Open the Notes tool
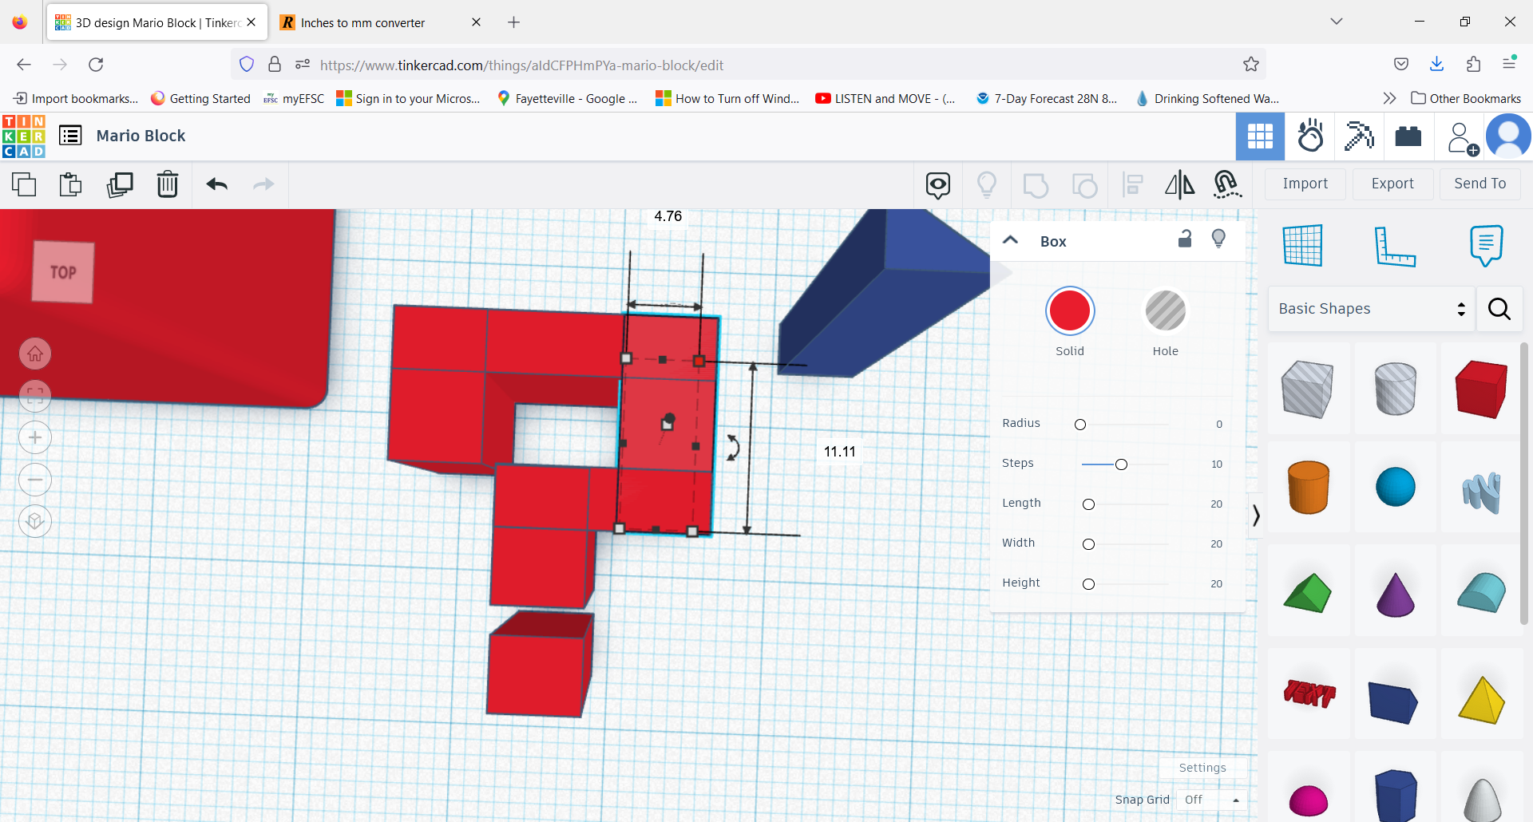 [1485, 246]
